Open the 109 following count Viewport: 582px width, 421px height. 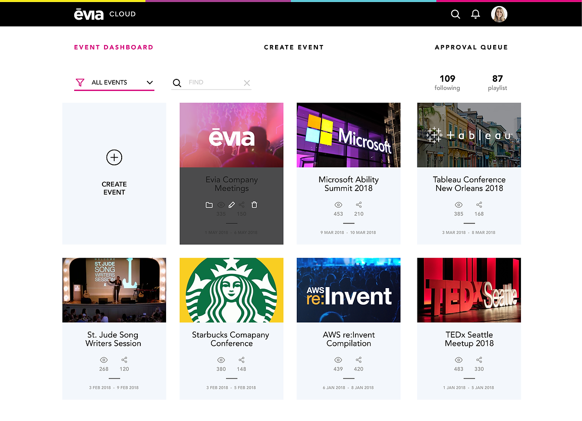tap(447, 82)
